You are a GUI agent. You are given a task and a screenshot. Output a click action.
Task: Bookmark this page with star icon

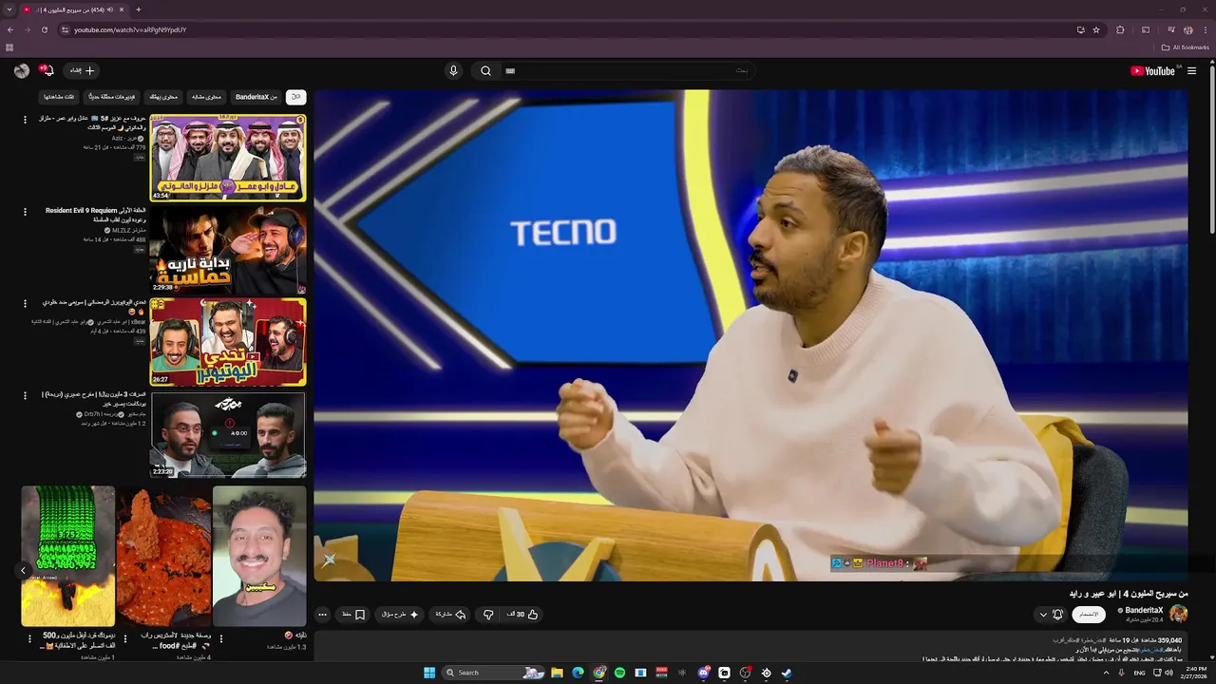(x=1096, y=29)
